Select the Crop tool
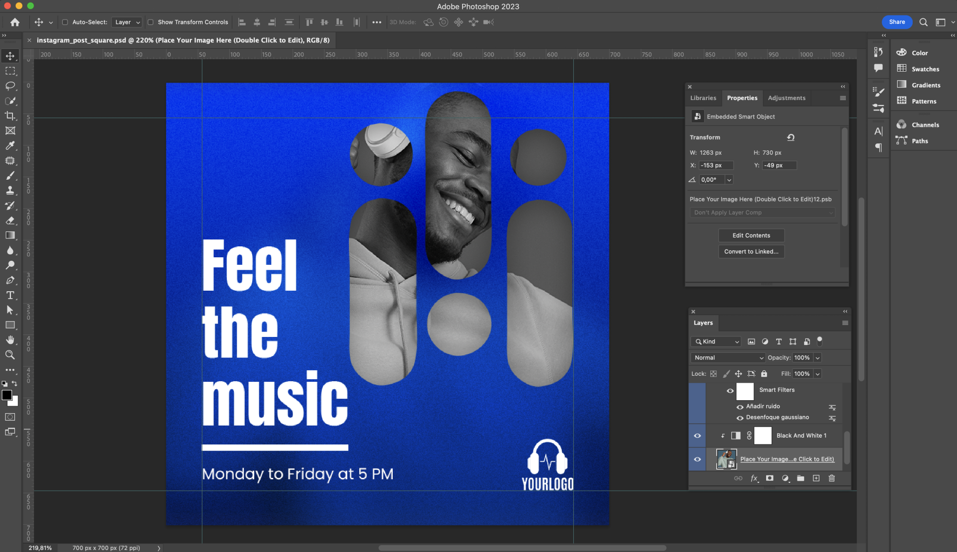Screen dimensions: 957x552 [x=10, y=115]
